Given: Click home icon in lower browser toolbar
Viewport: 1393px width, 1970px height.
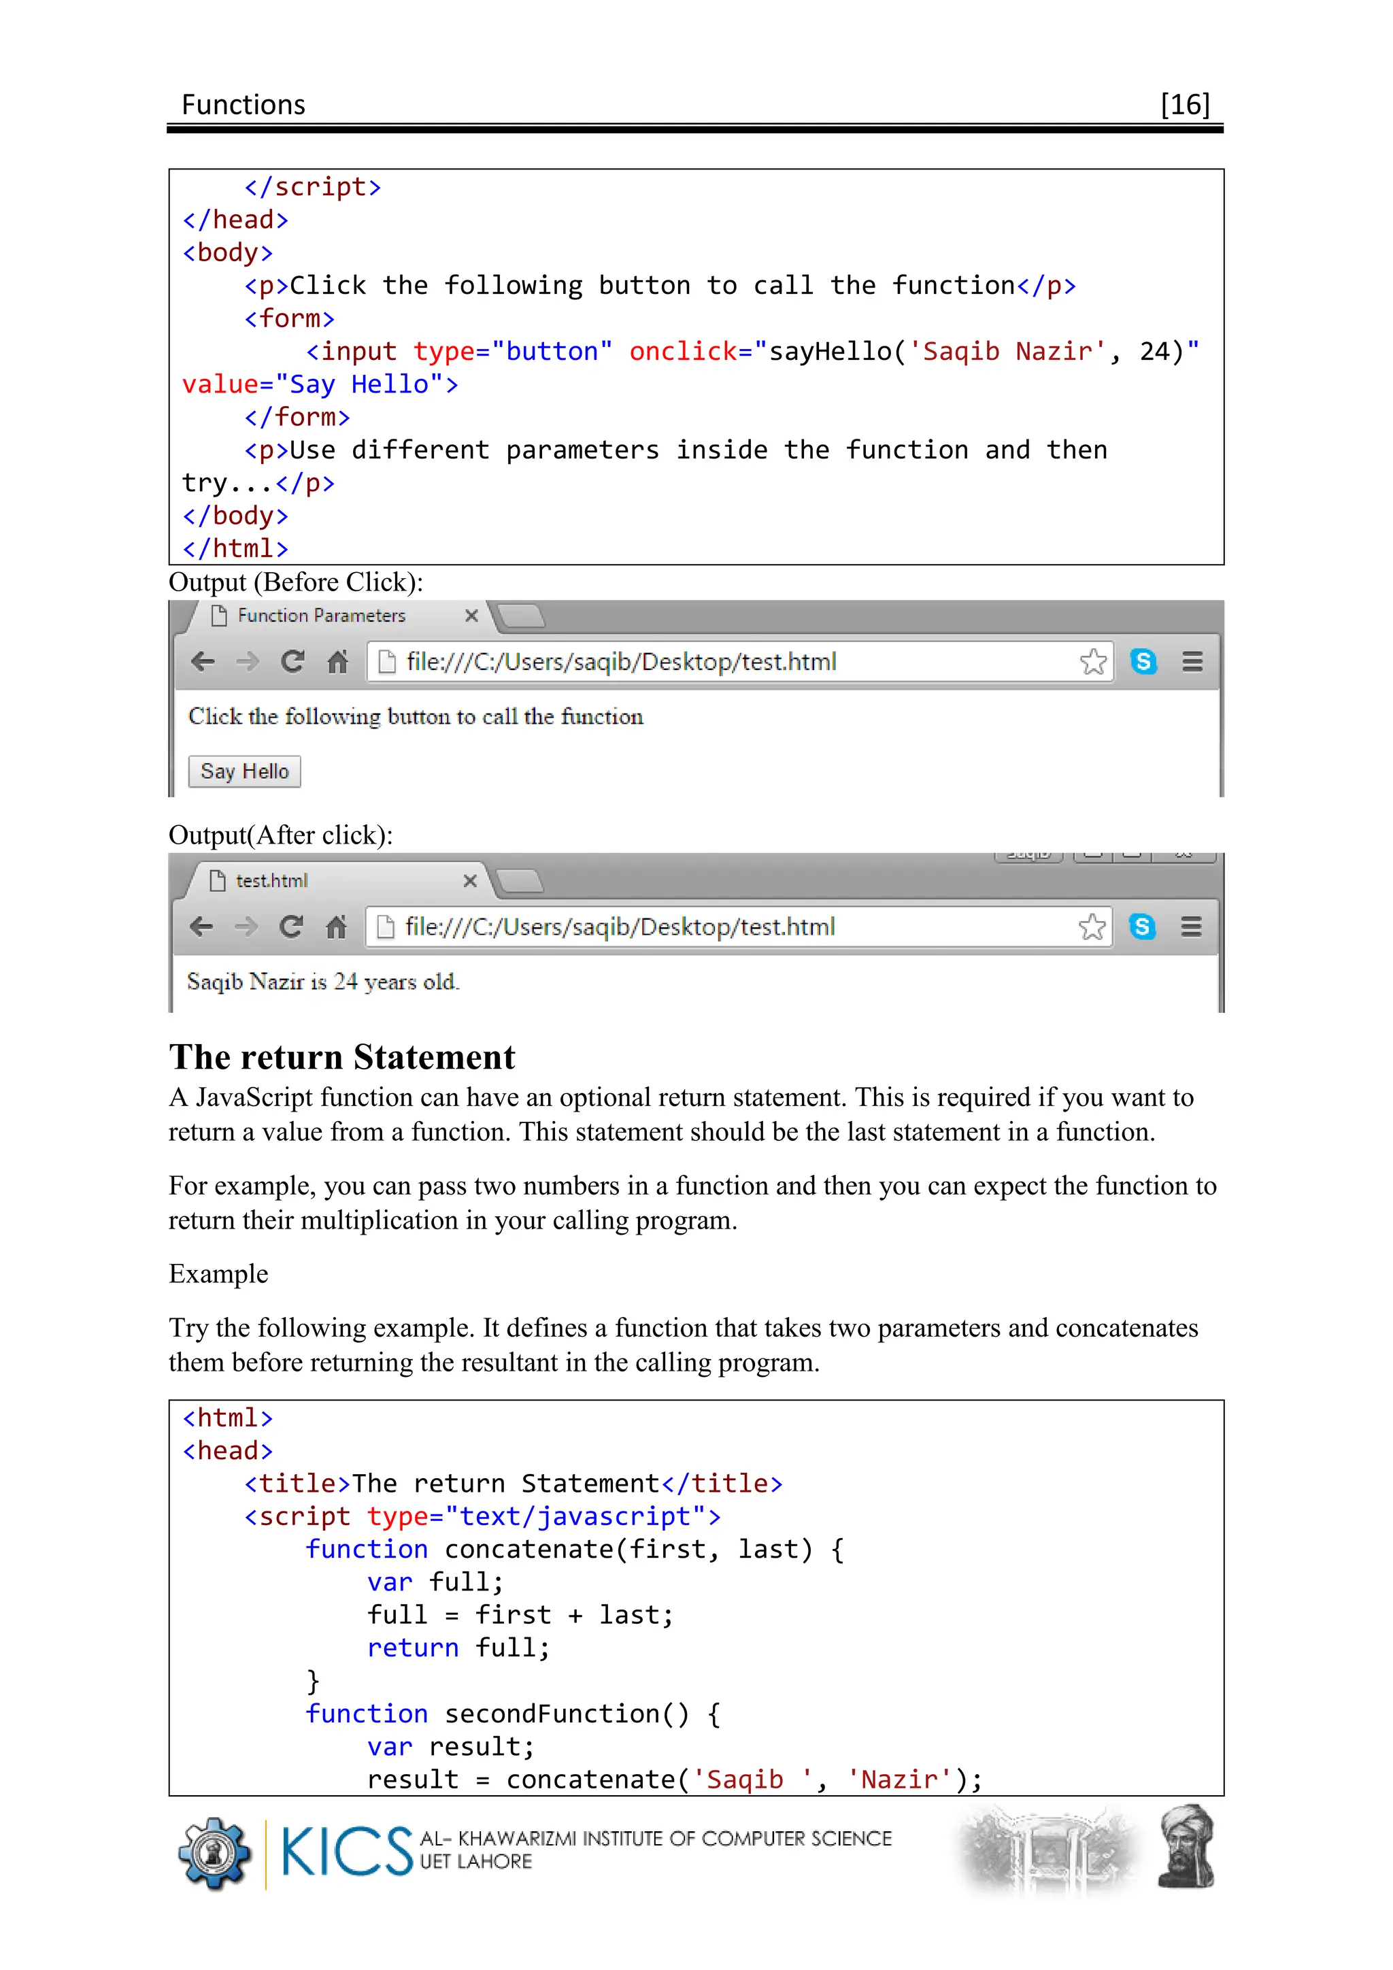Looking at the screenshot, I should point(335,926).
